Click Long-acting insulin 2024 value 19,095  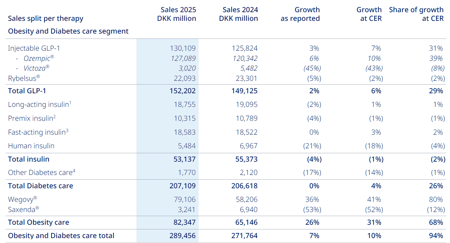coord(246,105)
